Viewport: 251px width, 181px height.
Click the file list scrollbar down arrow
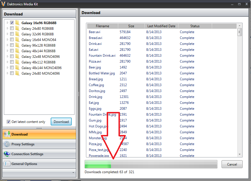coord(240,154)
